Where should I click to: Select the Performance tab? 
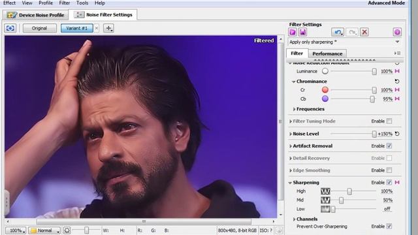(327, 54)
